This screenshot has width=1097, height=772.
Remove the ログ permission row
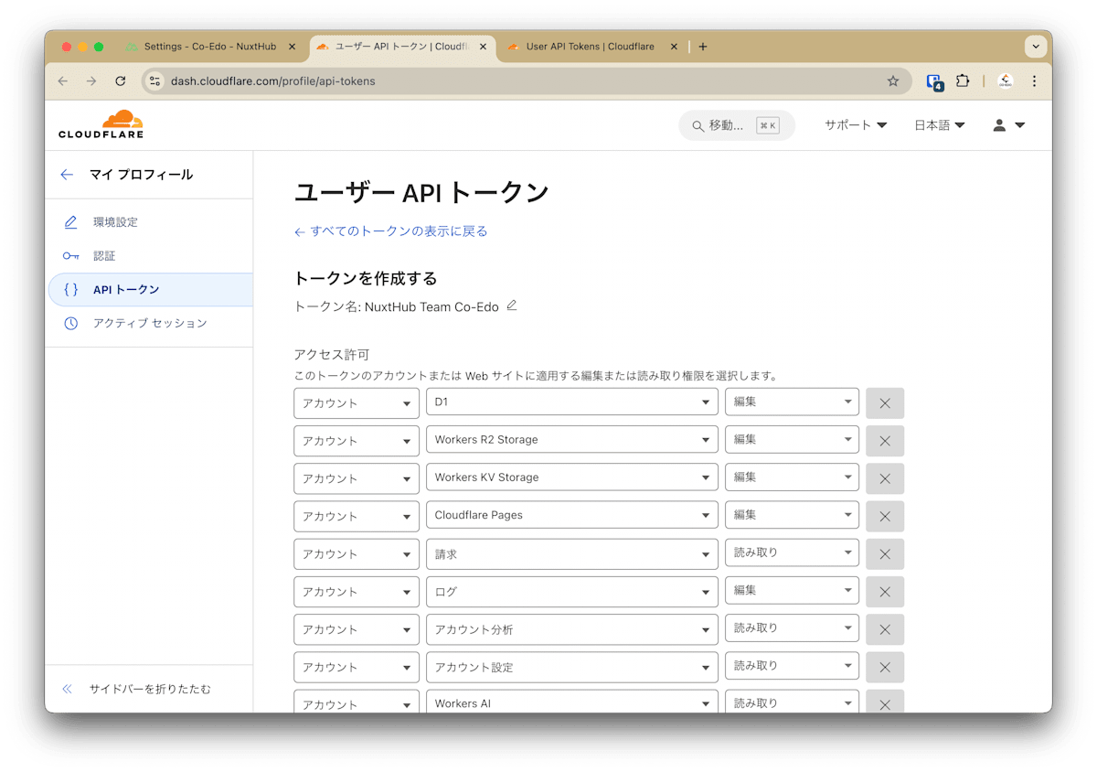[885, 592]
